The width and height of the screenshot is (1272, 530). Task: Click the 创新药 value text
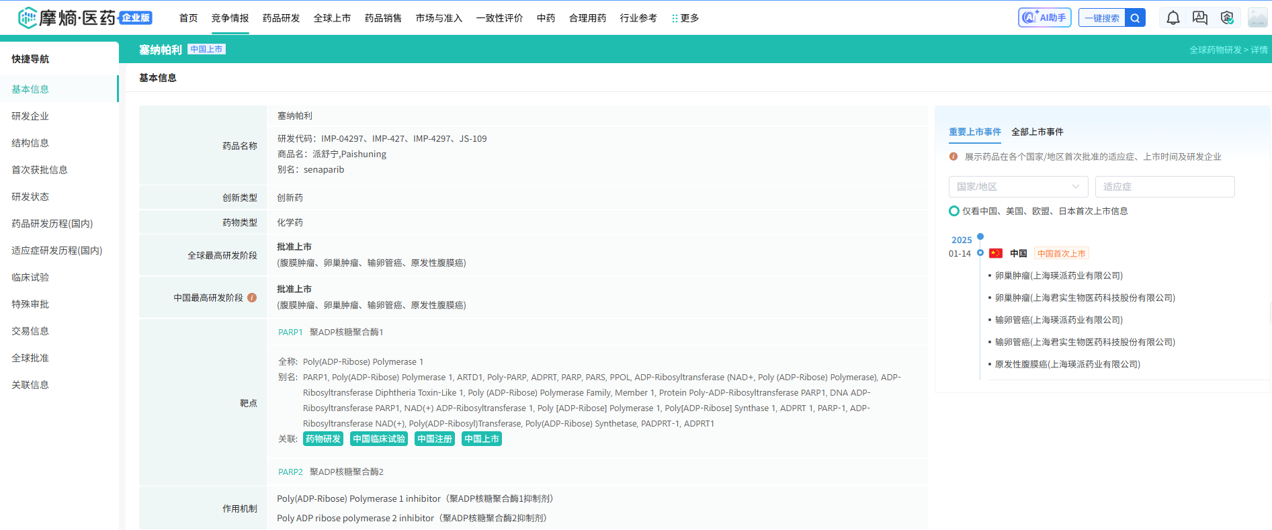[290, 197]
